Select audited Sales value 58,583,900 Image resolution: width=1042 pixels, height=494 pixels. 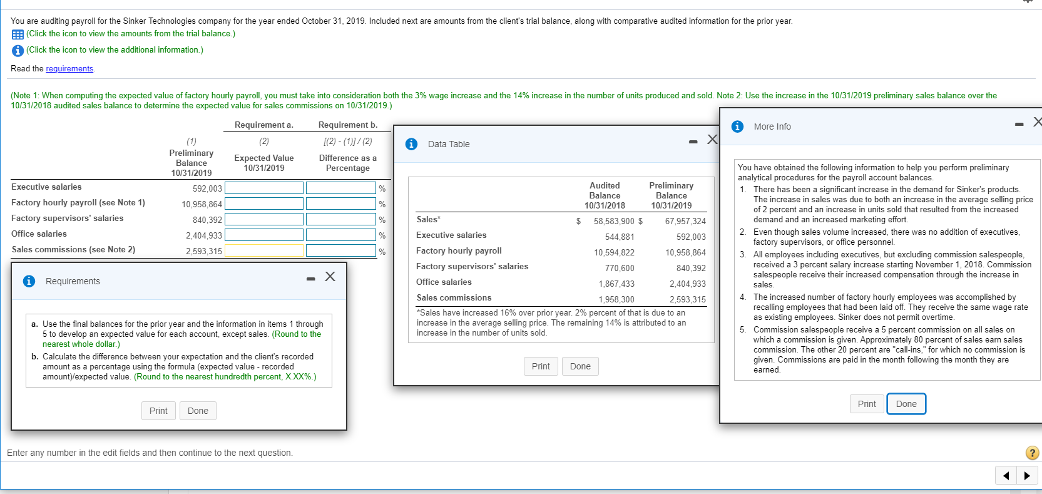pyautogui.click(x=614, y=221)
